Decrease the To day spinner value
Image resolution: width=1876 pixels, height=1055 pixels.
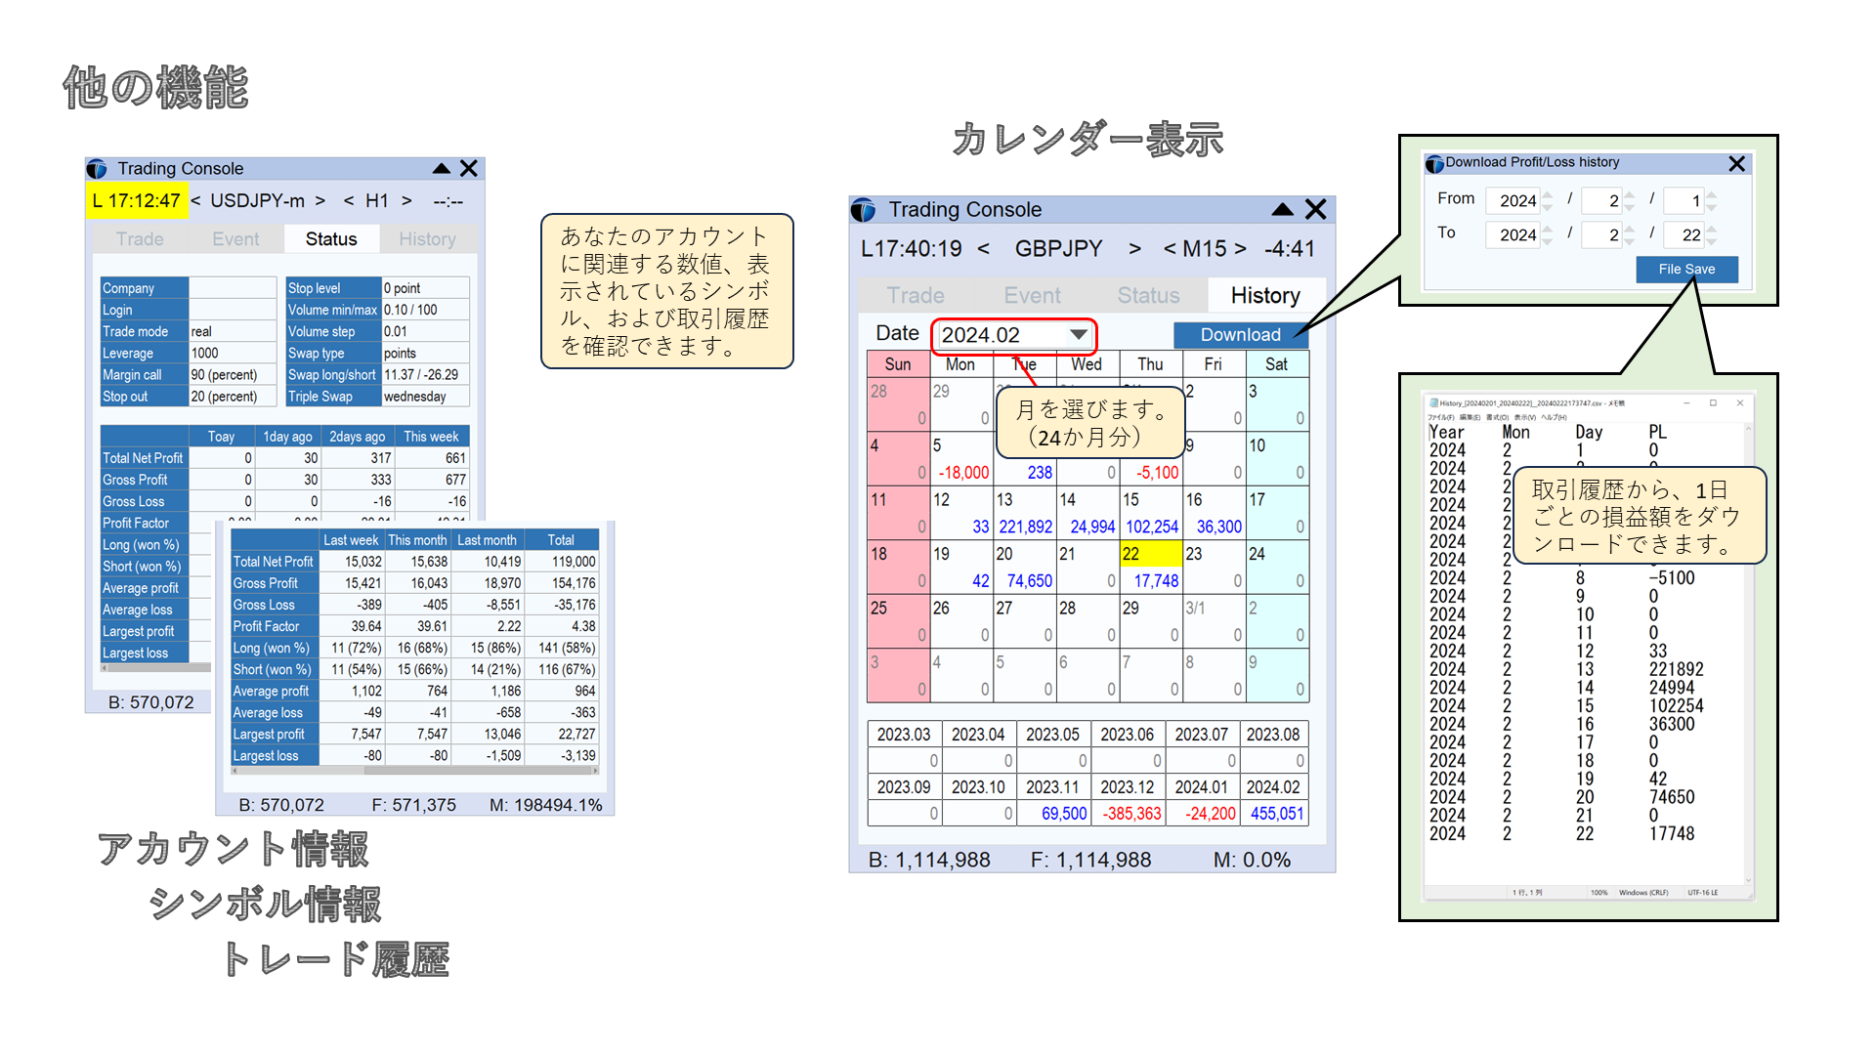[1711, 240]
